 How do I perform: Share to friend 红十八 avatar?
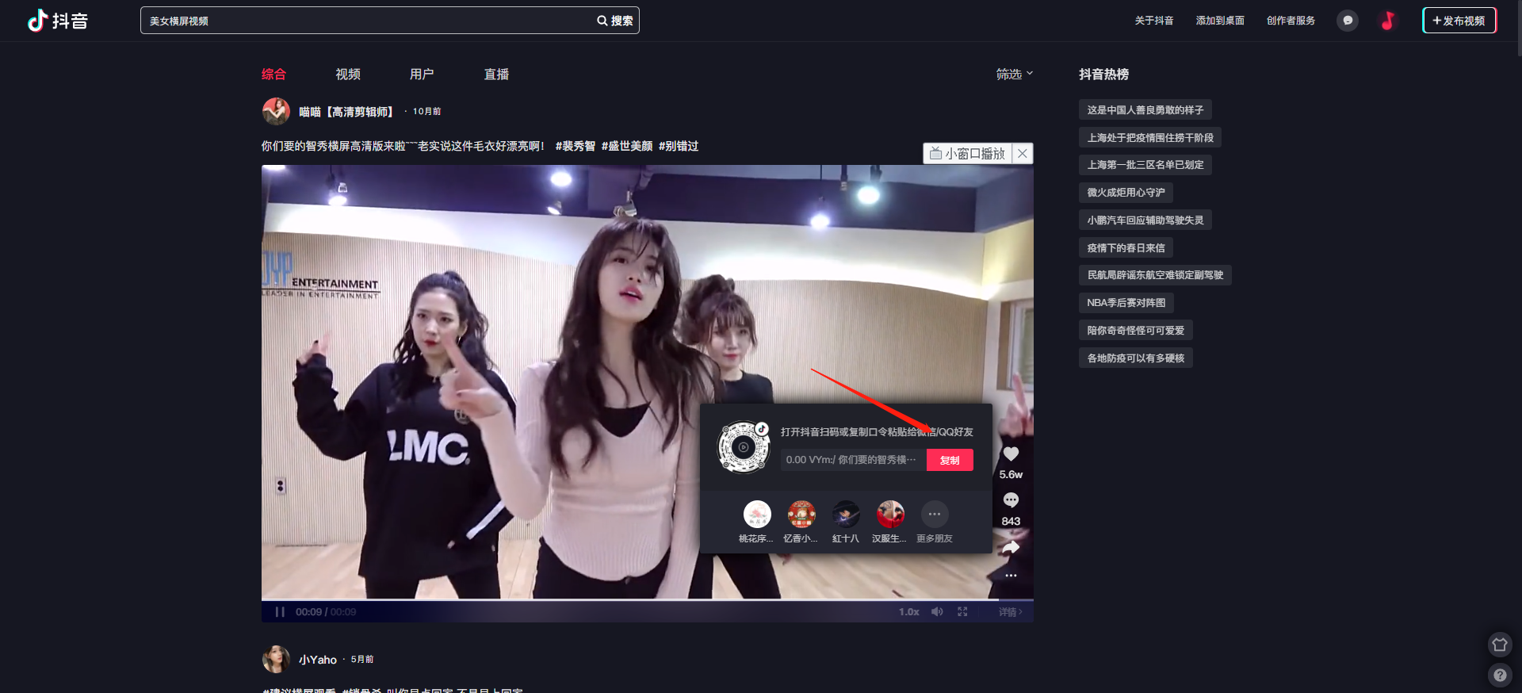pyautogui.click(x=846, y=514)
